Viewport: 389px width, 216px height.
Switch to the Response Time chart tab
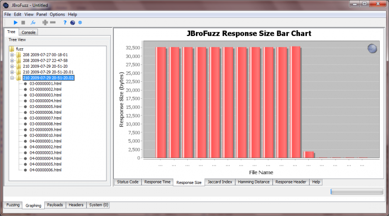(157, 182)
